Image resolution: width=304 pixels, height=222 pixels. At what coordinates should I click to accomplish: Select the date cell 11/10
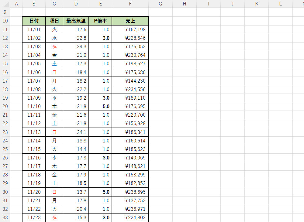pyautogui.click(x=34, y=106)
